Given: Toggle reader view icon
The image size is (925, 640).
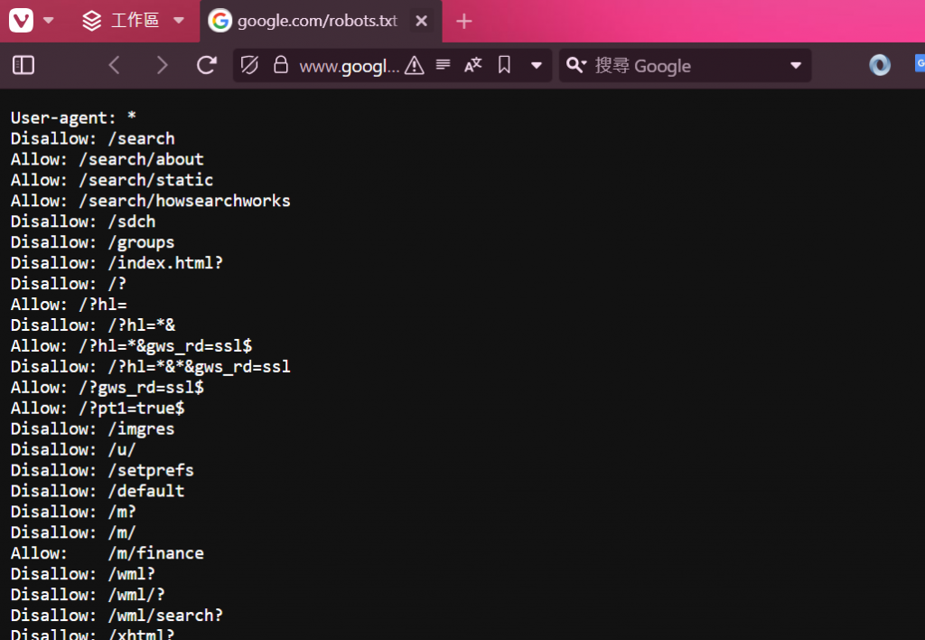Looking at the screenshot, I should 443,64.
